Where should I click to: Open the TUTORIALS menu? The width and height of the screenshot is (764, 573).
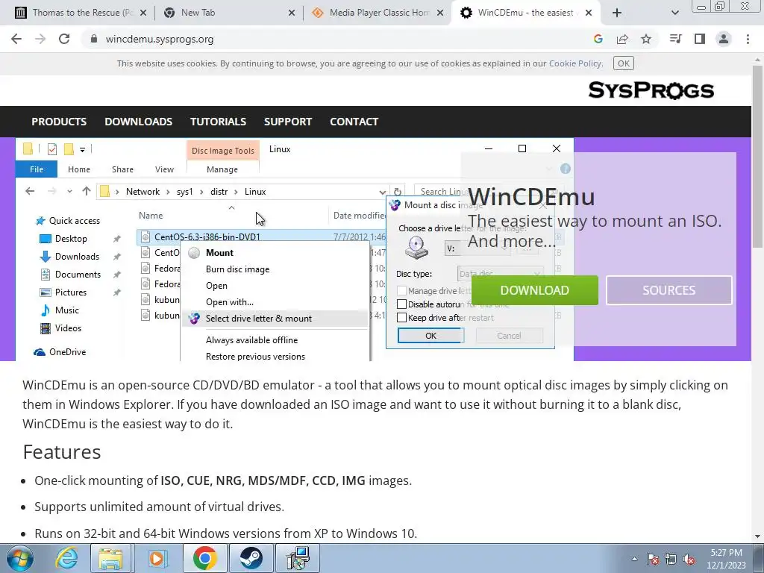click(x=218, y=122)
